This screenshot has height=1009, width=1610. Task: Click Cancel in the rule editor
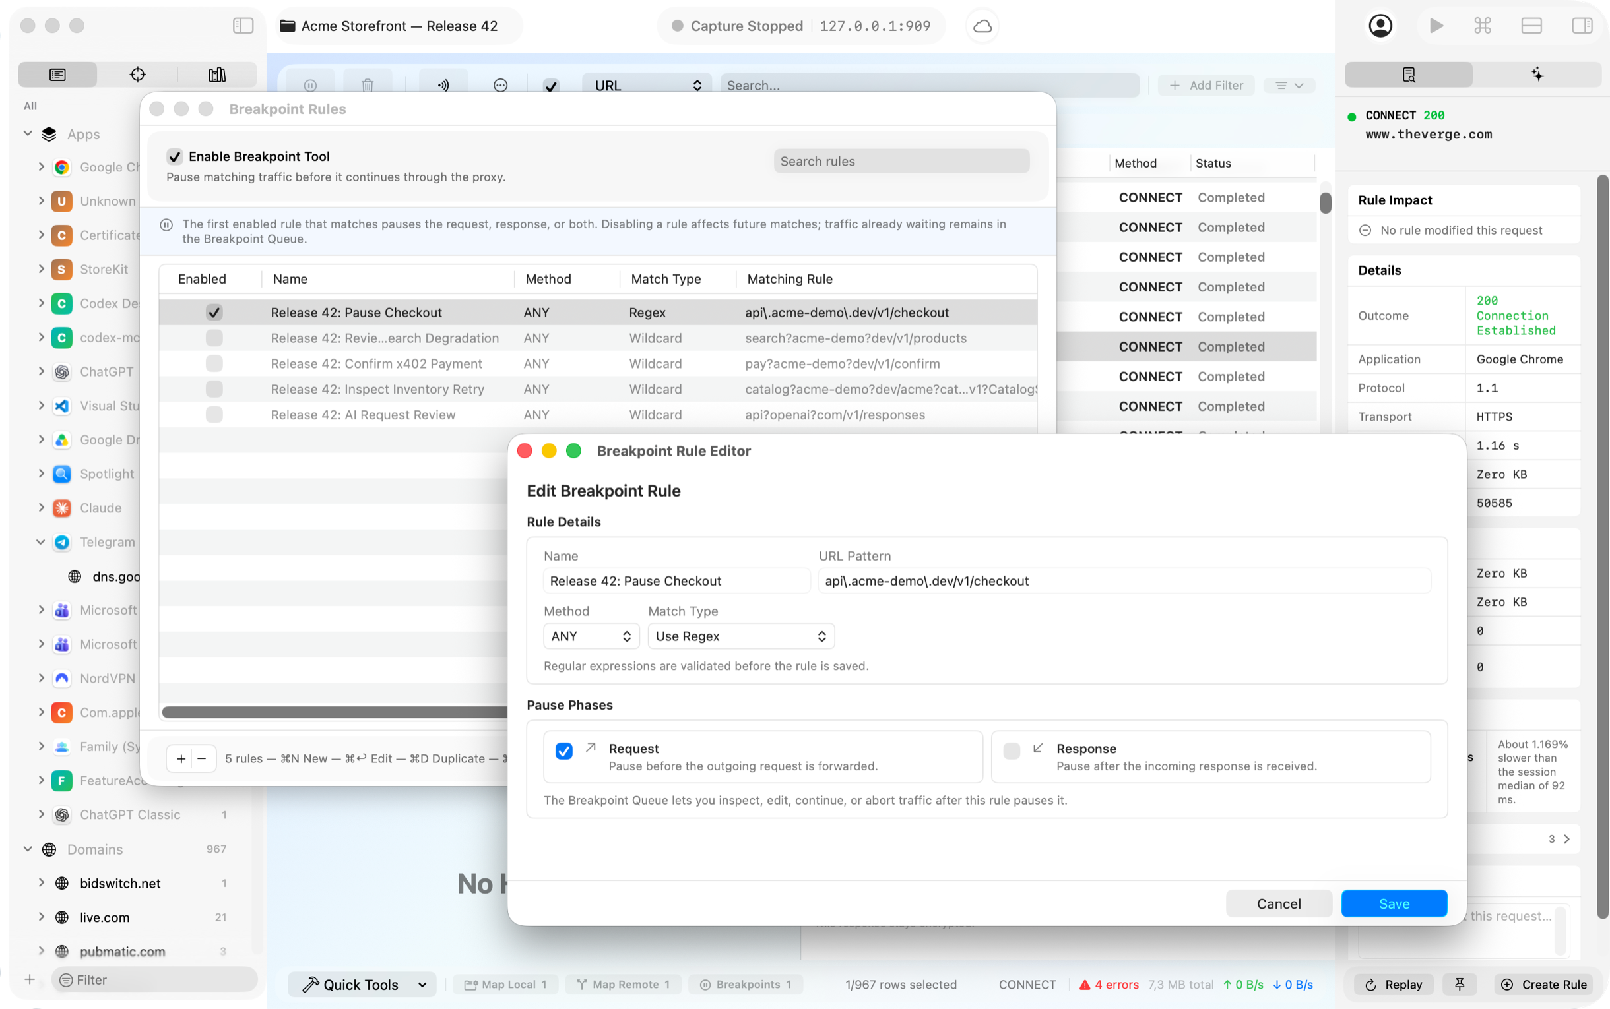coord(1278,903)
